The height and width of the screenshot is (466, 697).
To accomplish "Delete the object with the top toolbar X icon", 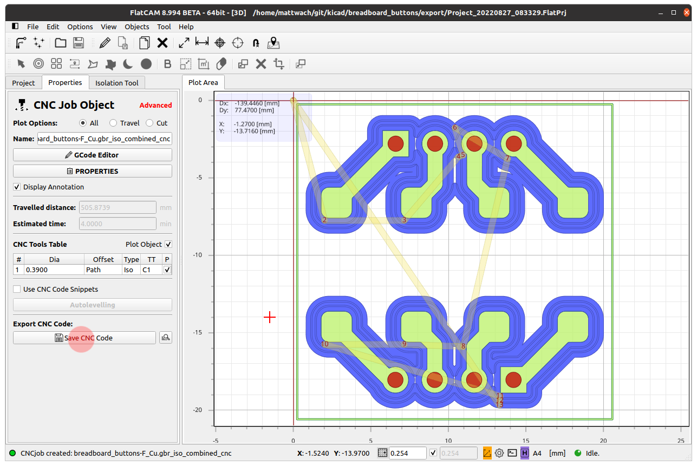I will pos(162,43).
